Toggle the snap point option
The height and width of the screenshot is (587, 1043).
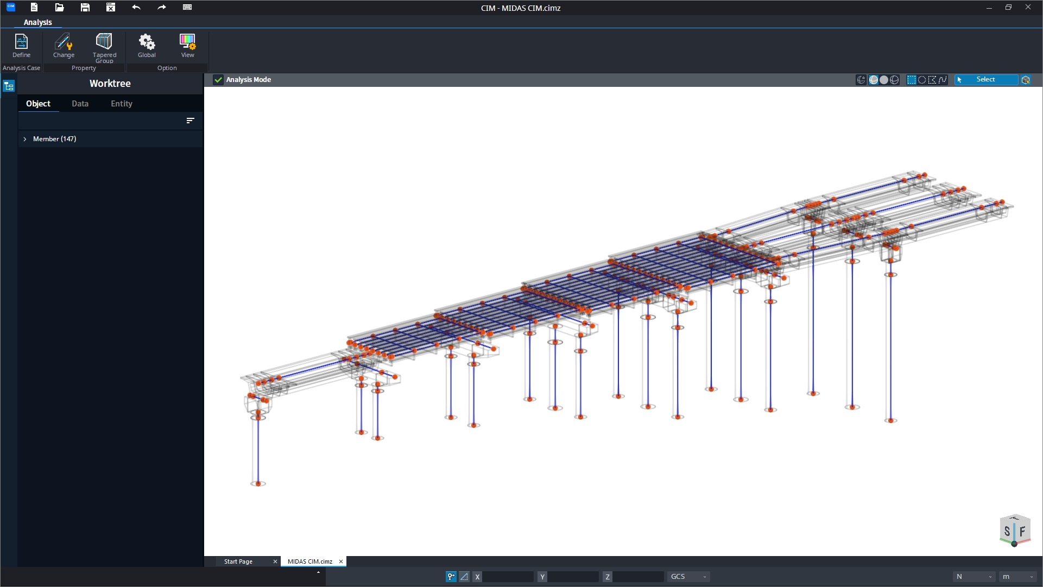(451, 577)
